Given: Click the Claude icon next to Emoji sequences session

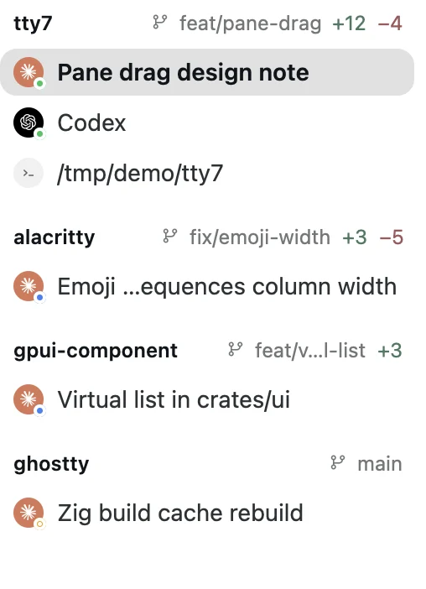Looking at the screenshot, I should [x=29, y=286].
